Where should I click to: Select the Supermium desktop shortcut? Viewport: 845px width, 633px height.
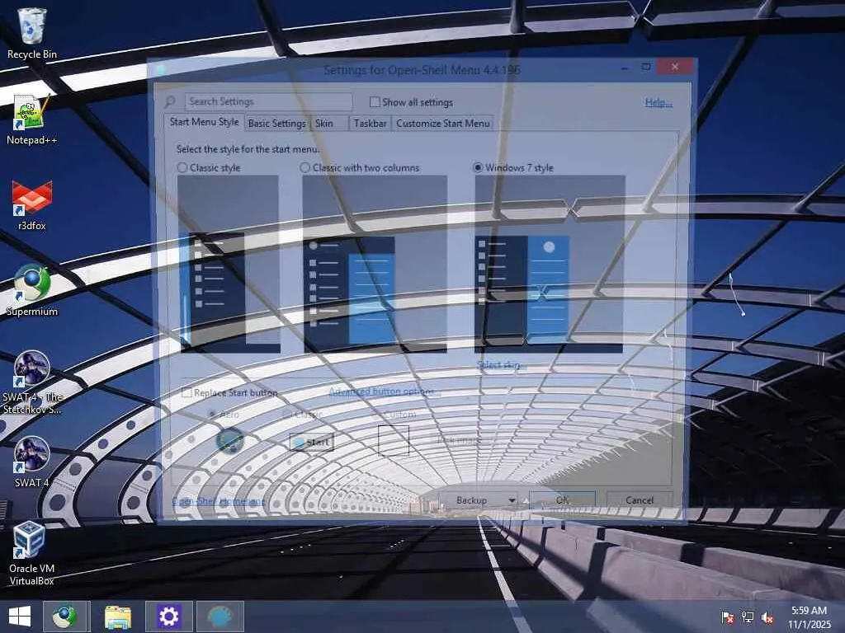coord(32,291)
